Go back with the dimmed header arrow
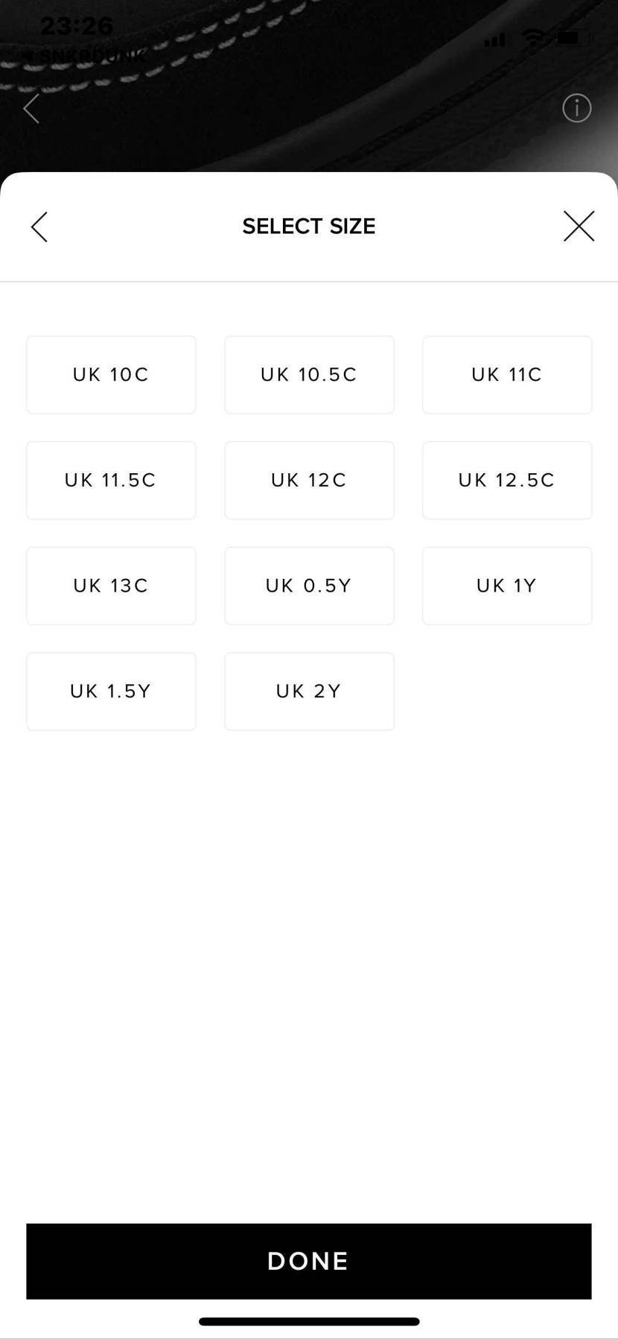Image resolution: width=618 pixels, height=1339 pixels. click(31, 109)
